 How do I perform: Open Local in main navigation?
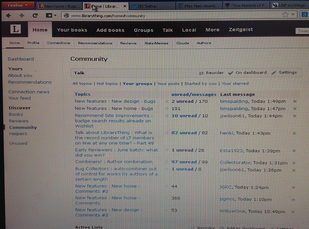189,30
